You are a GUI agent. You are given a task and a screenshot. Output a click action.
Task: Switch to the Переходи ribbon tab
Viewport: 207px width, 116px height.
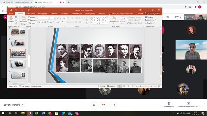tap(54, 14)
